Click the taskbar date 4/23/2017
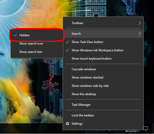Screen dimensions: 154x134 (132, 131)
